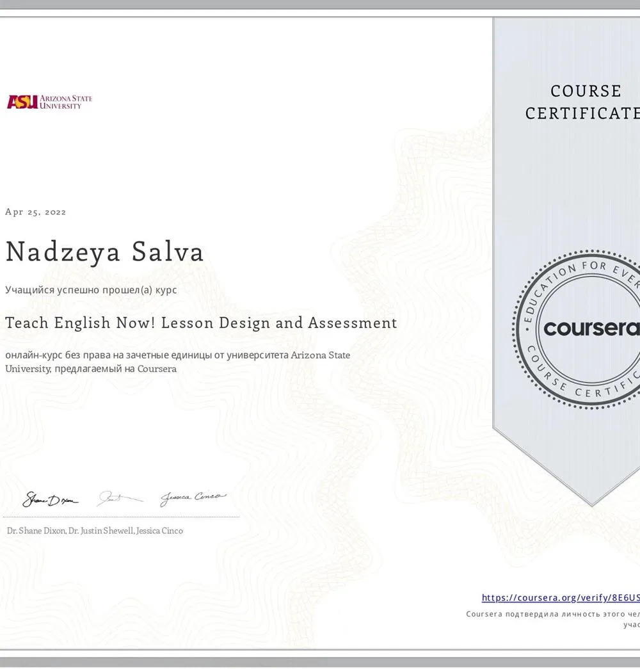This screenshot has height=669, width=640.
Task: Click the date 'Apr 25, 2022'
Action: pos(35,212)
